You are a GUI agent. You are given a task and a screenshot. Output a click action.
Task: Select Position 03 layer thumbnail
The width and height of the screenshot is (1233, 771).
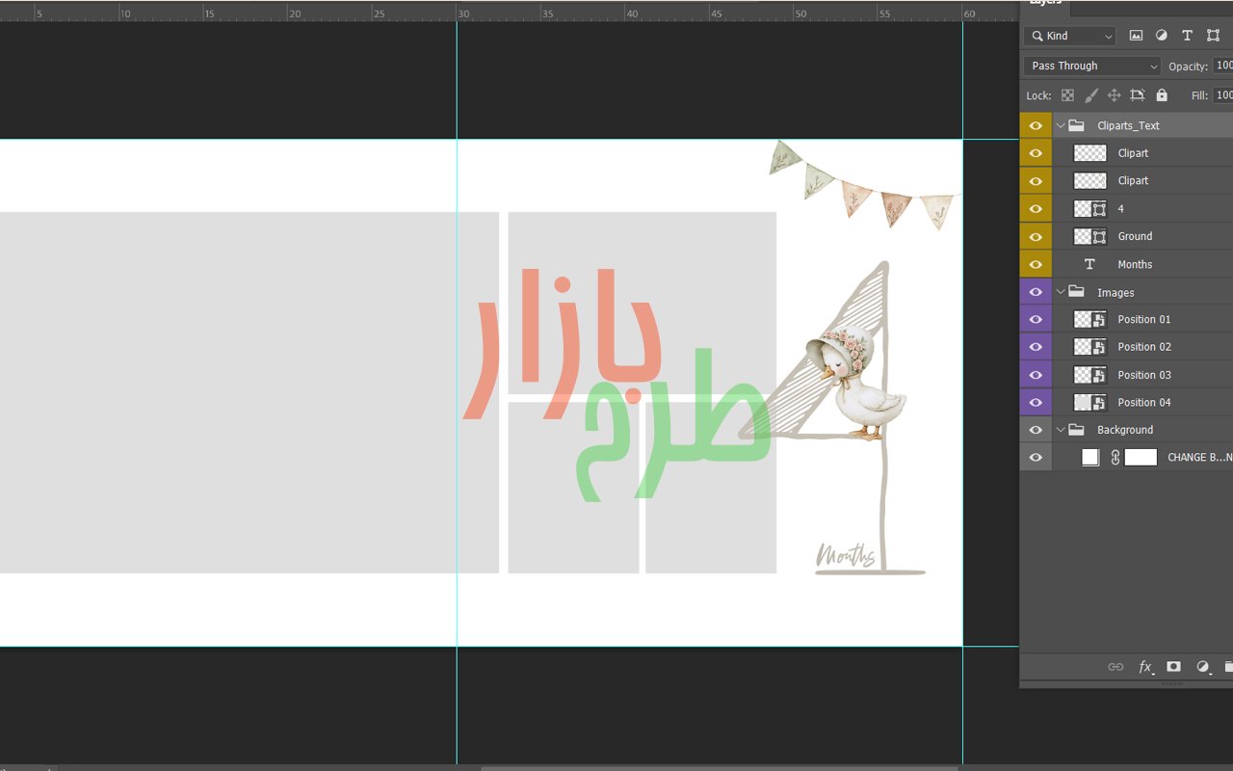1090,375
